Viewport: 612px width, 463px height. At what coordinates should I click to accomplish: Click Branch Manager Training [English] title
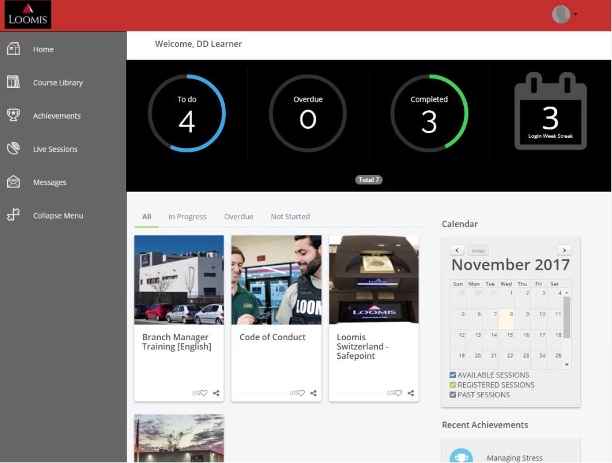pos(176,342)
